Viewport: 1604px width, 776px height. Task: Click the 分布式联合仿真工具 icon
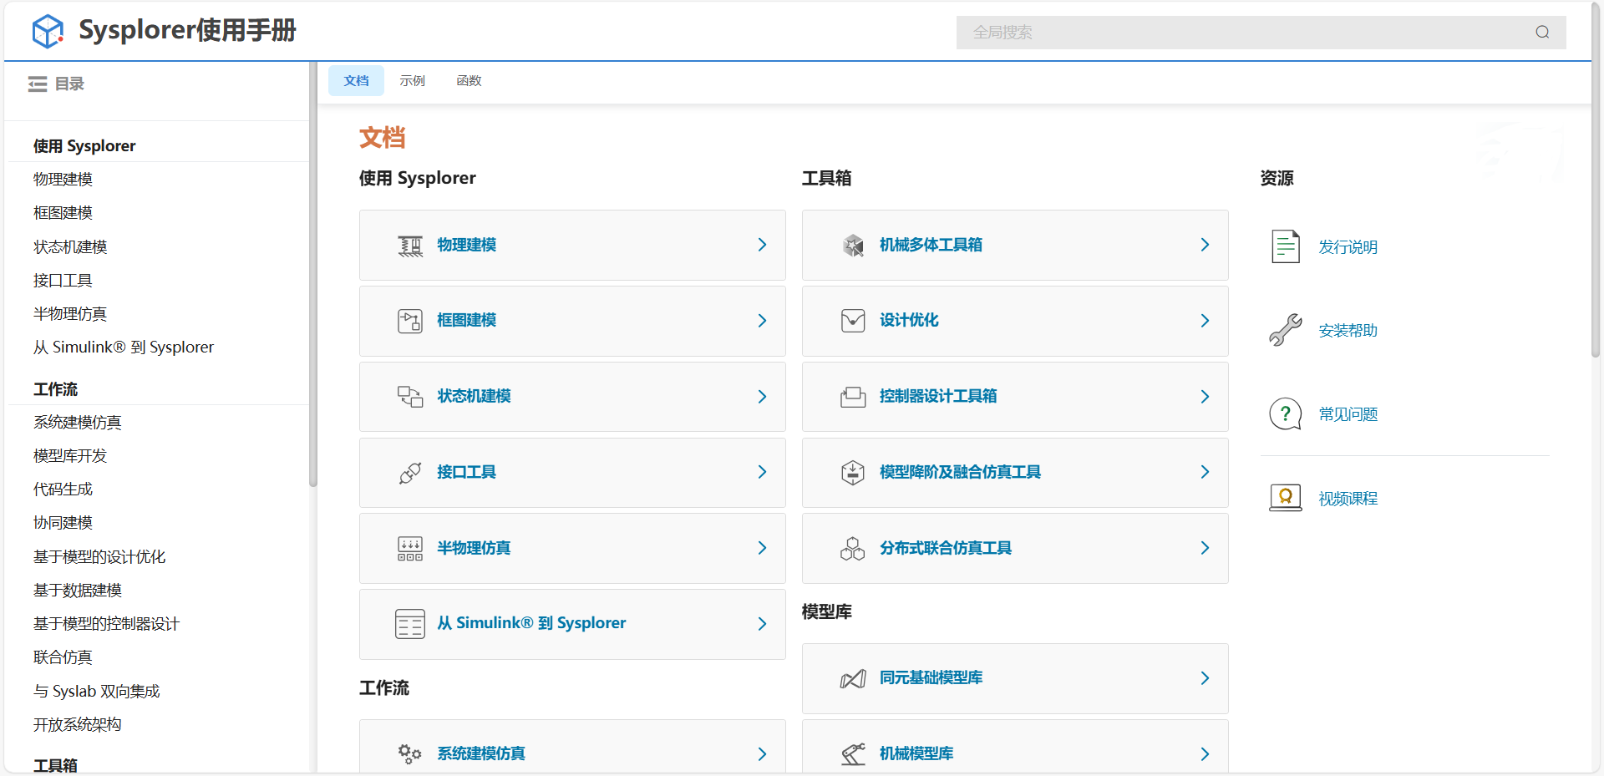click(x=853, y=548)
